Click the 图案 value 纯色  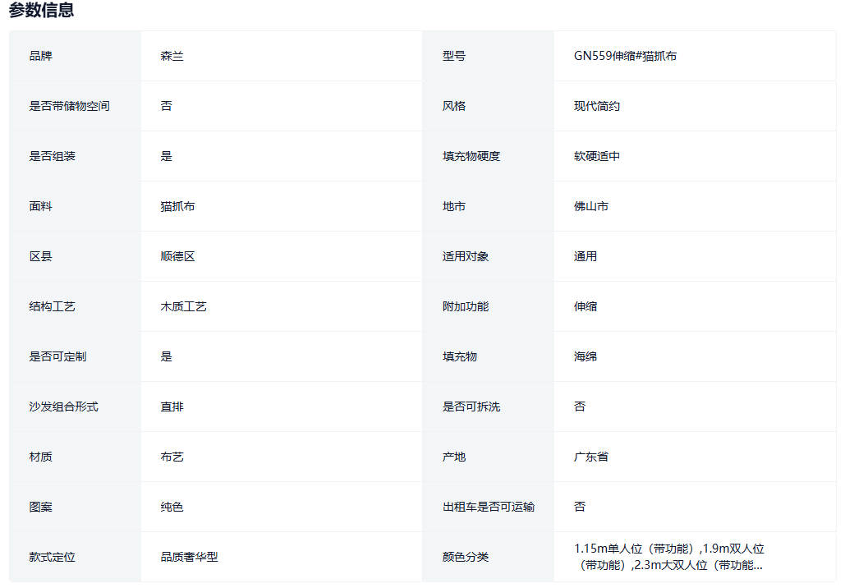coord(172,507)
